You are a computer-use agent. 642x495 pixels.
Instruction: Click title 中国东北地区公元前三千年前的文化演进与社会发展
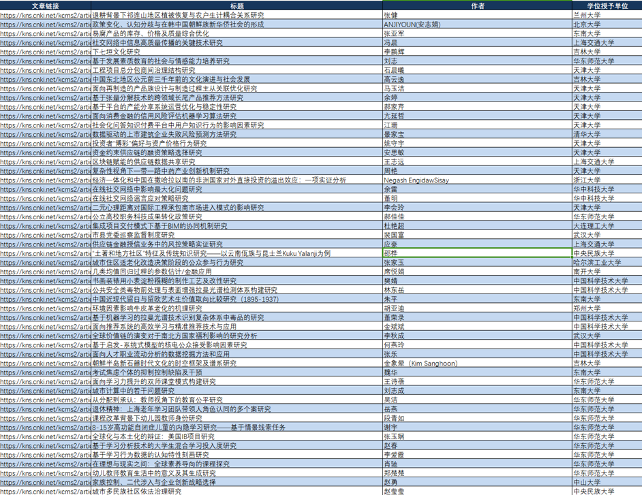point(171,80)
